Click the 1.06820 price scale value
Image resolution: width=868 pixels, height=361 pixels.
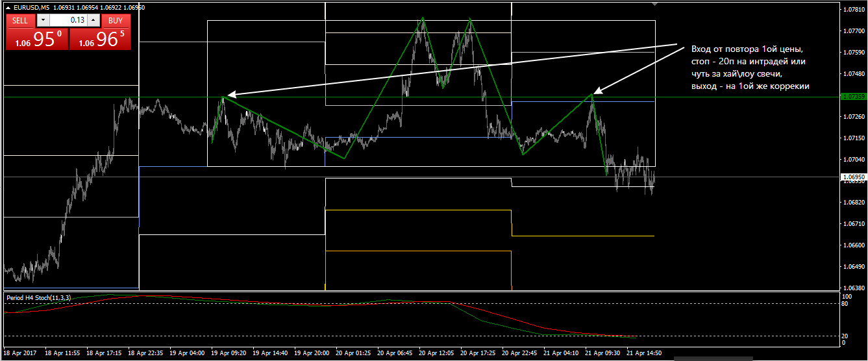click(852, 203)
